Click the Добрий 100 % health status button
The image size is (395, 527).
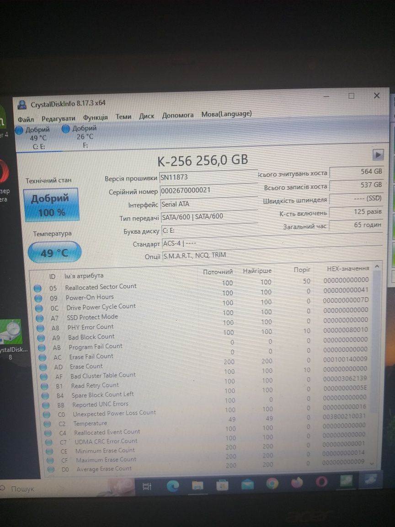click(x=51, y=204)
